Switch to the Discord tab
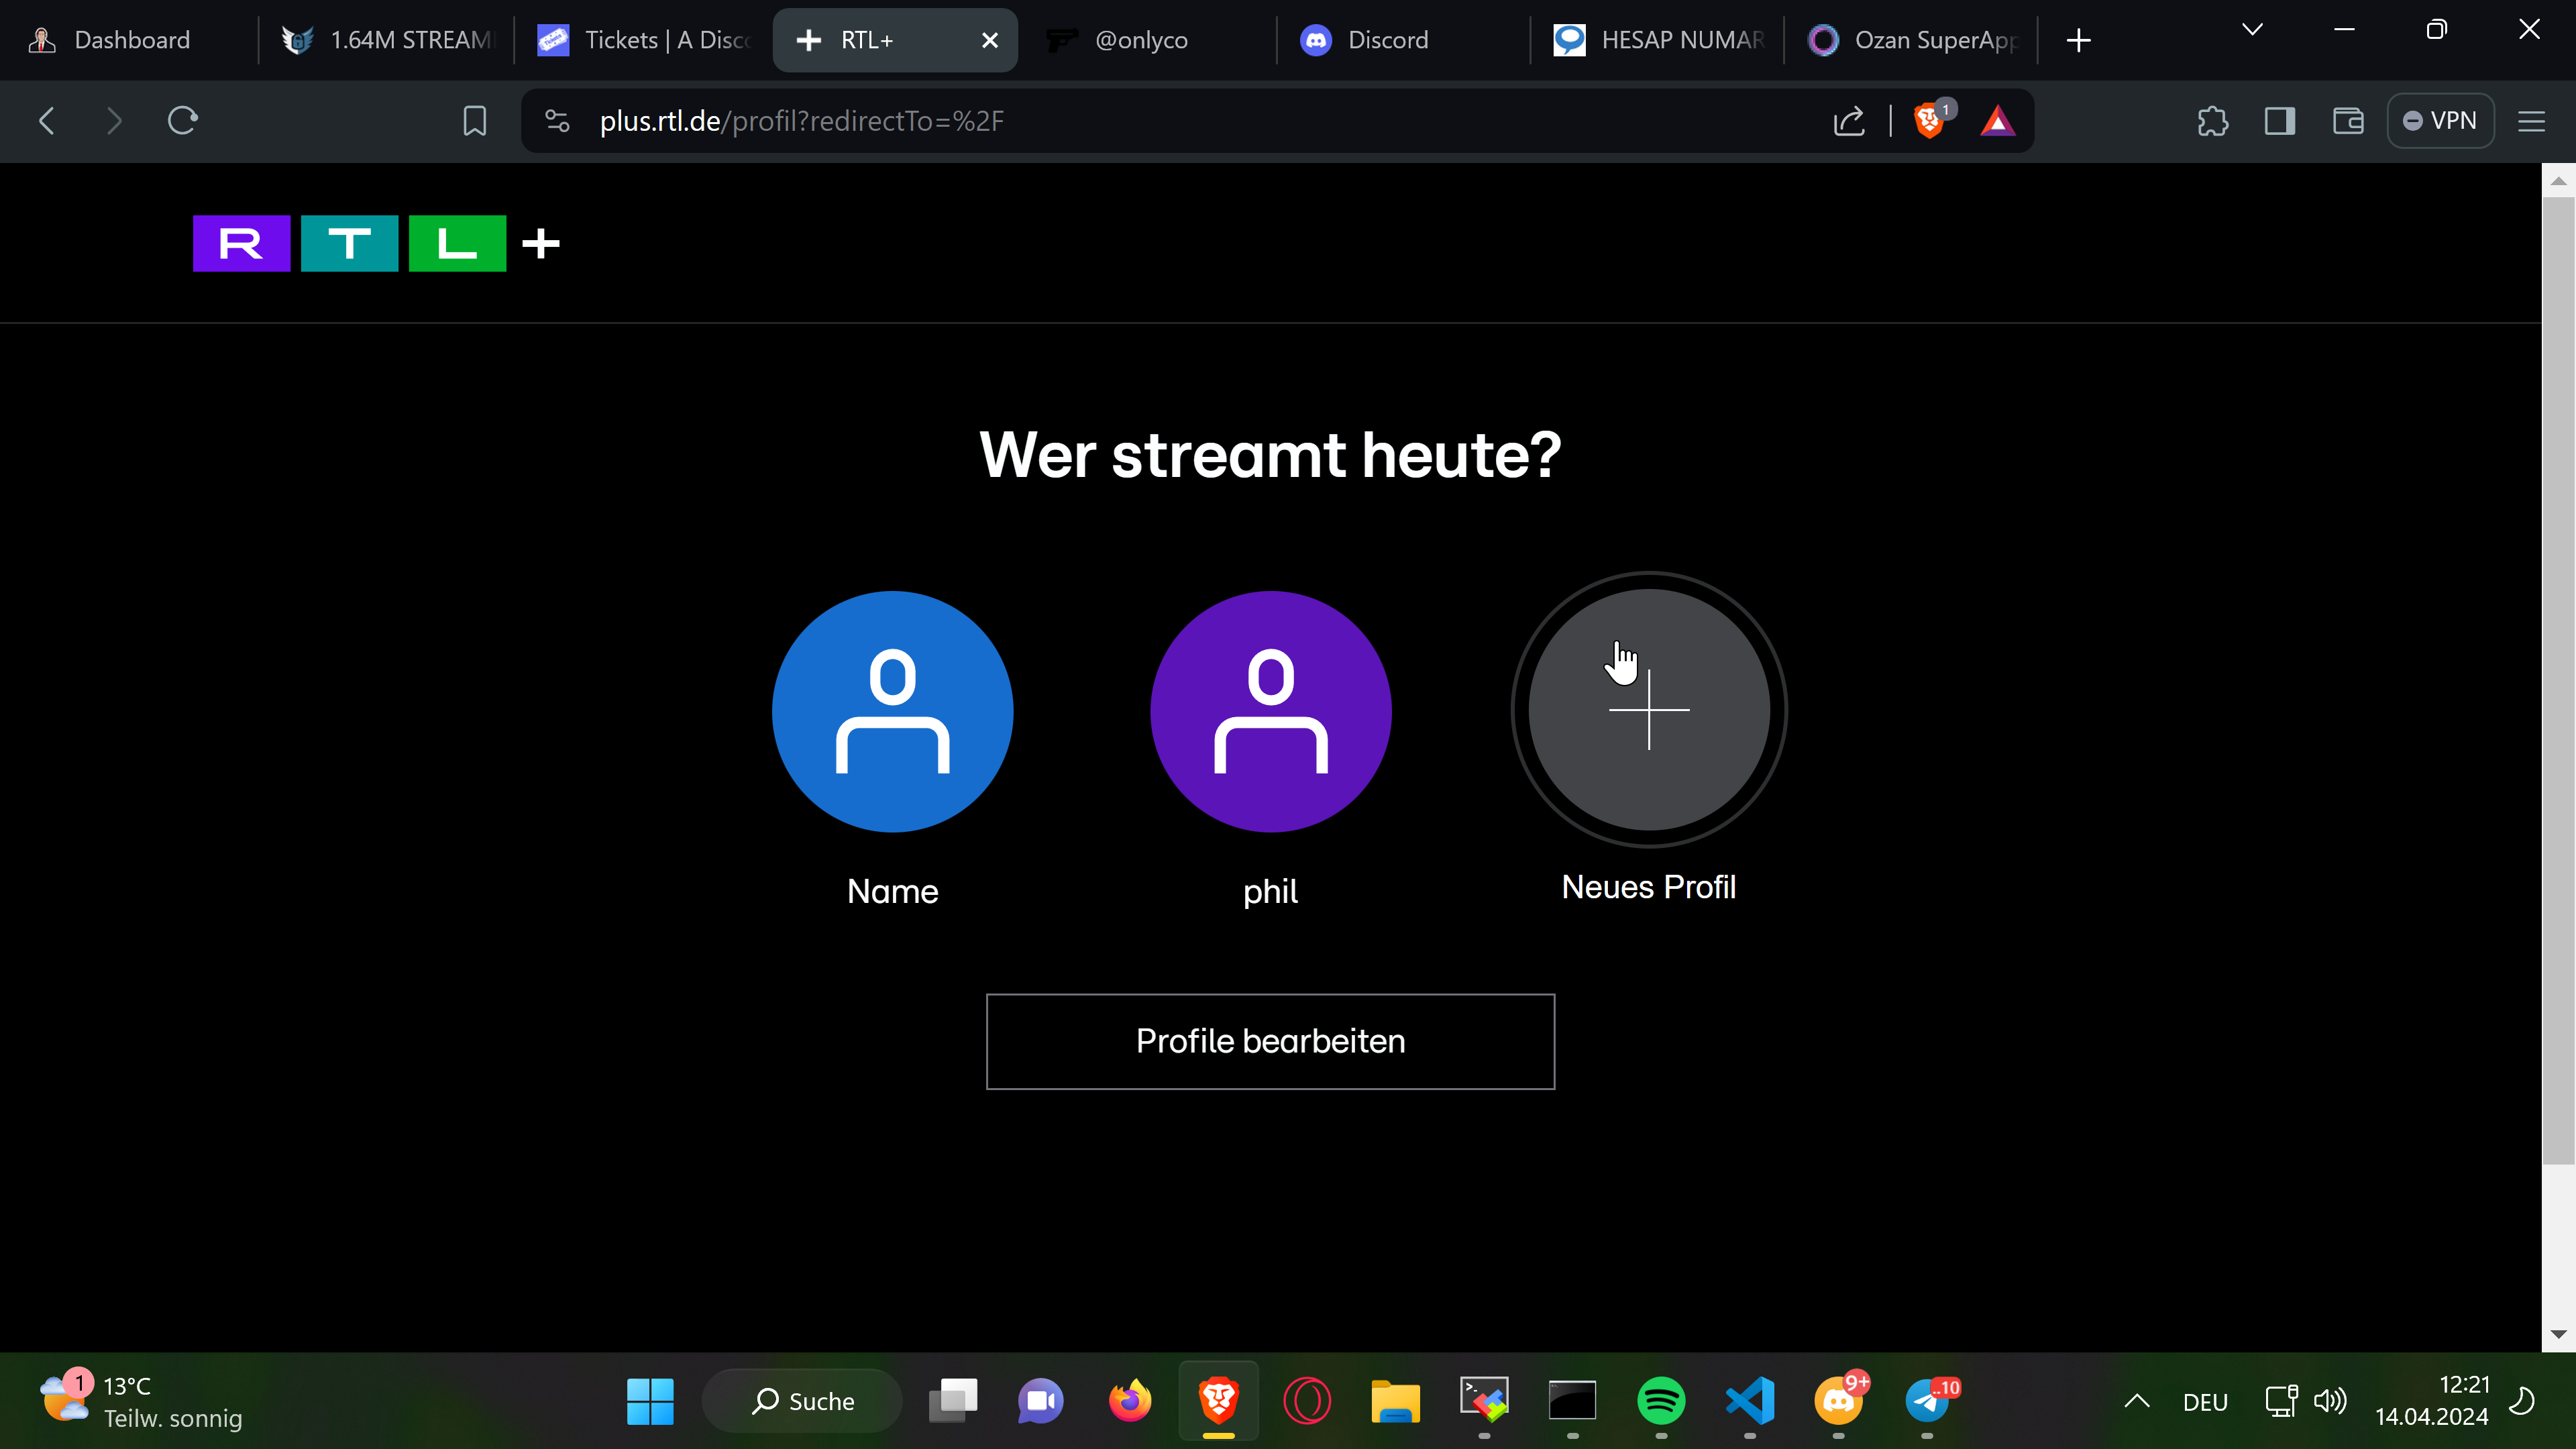This screenshot has height=1449, width=2576. (x=1387, y=40)
